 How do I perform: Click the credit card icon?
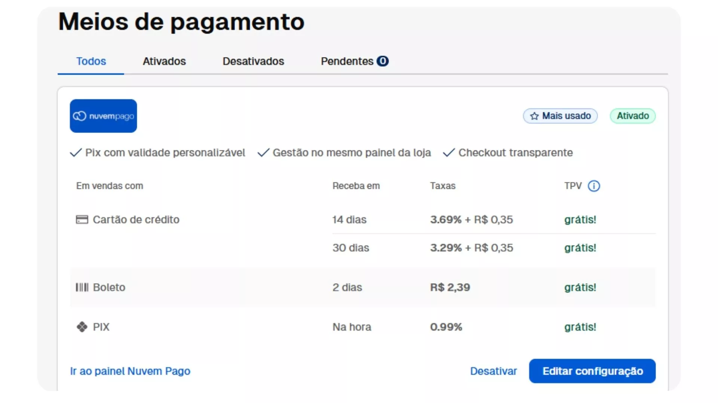click(x=82, y=219)
